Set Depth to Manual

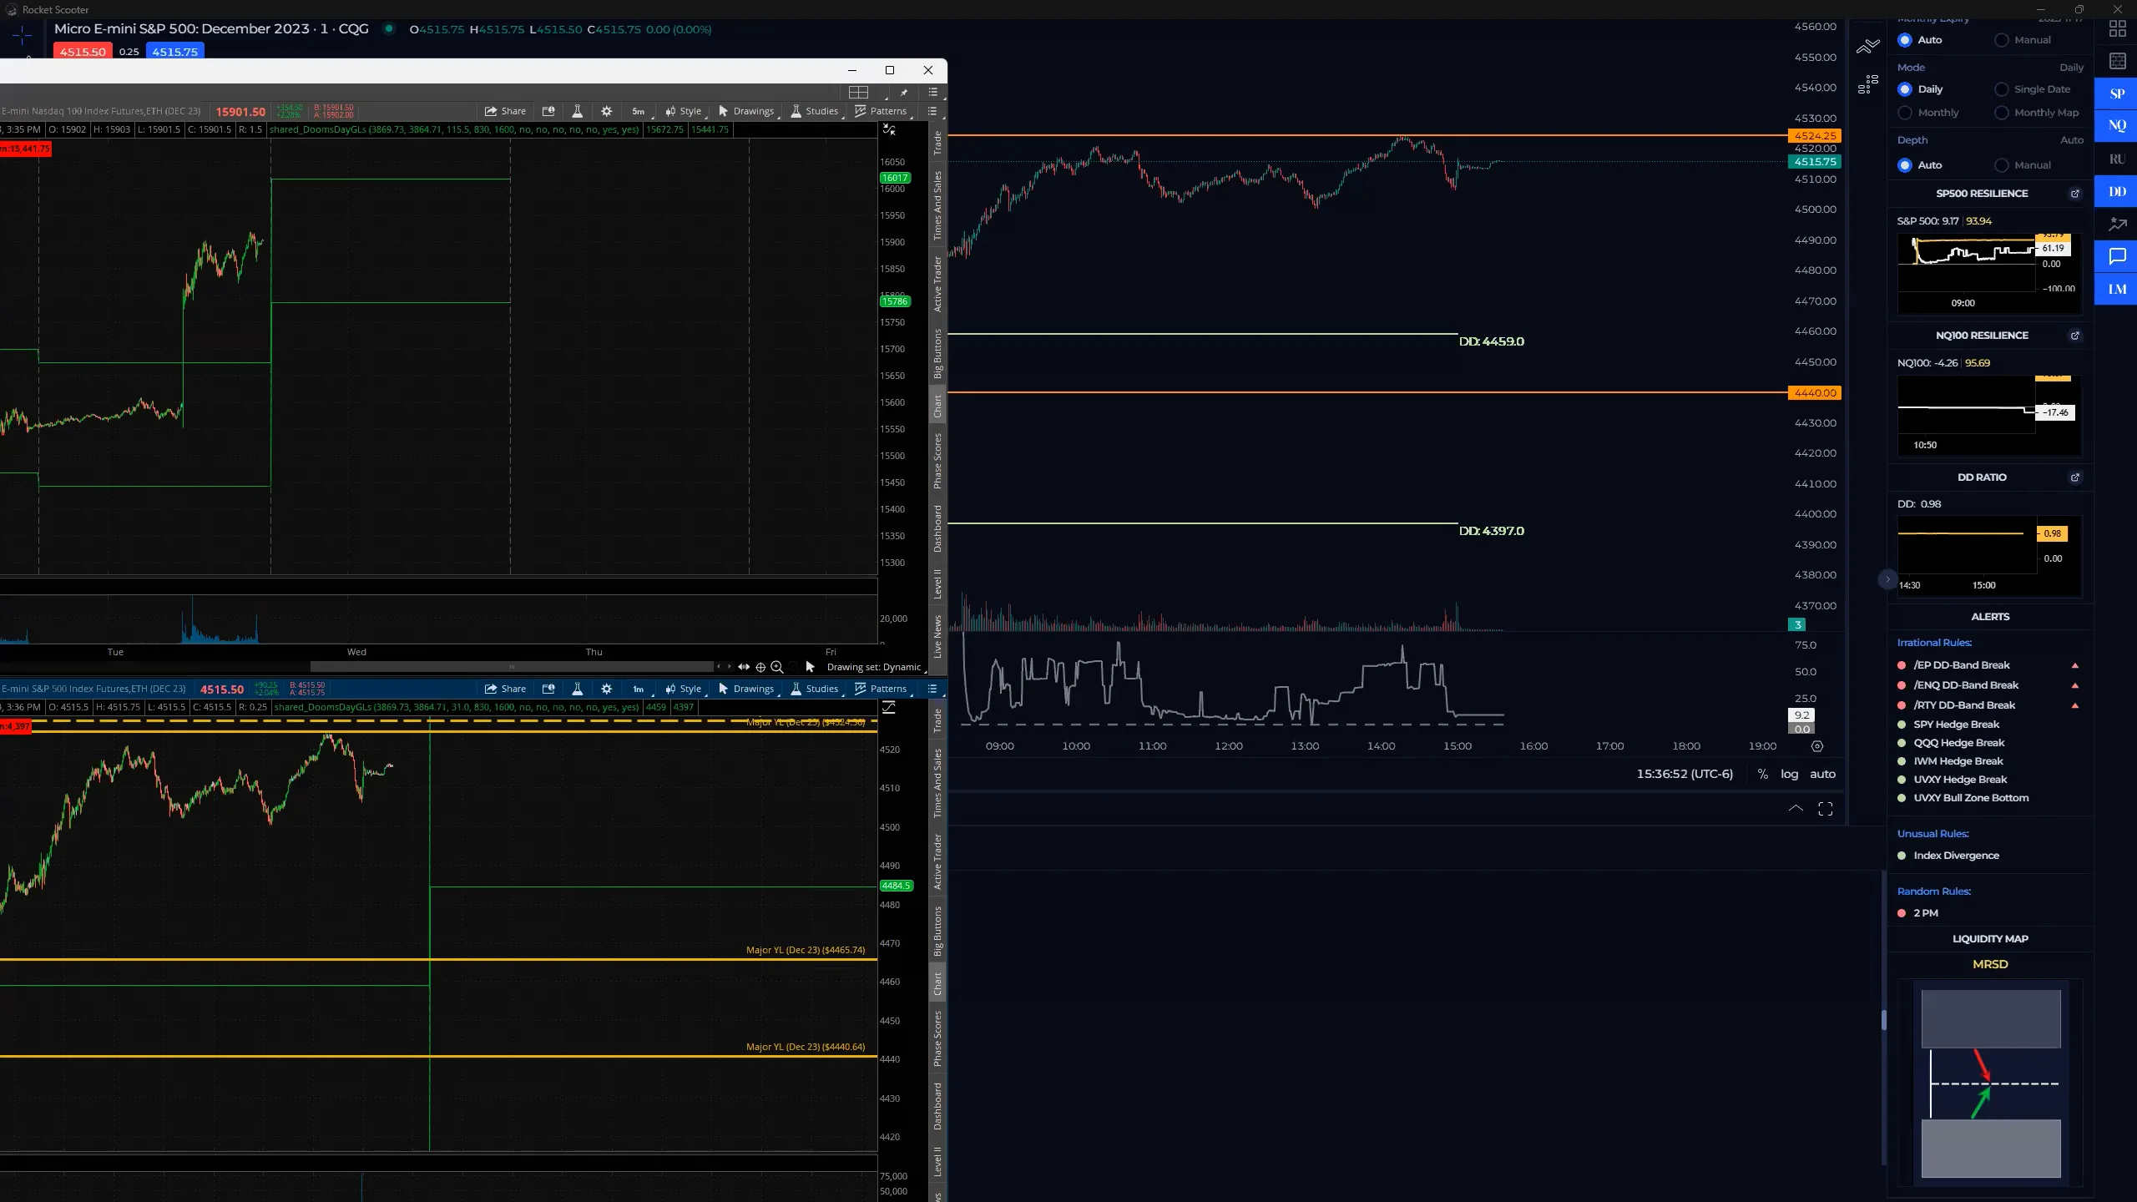pyautogui.click(x=2002, y=165)
